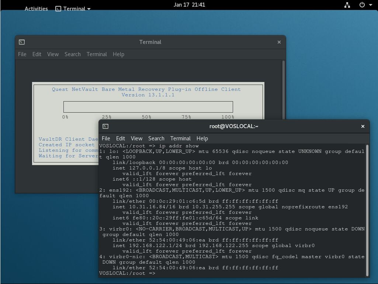Screen dimensions: 378x284
Task: Expand the system menu arrow
Action: (371, 5)
